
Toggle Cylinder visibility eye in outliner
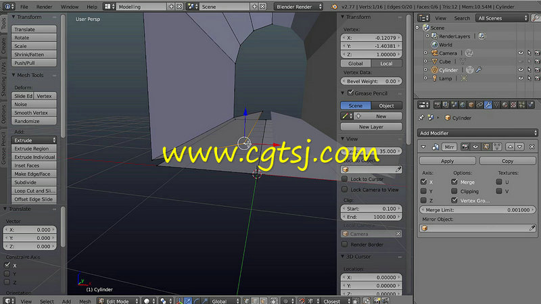[x=521, y=70]
